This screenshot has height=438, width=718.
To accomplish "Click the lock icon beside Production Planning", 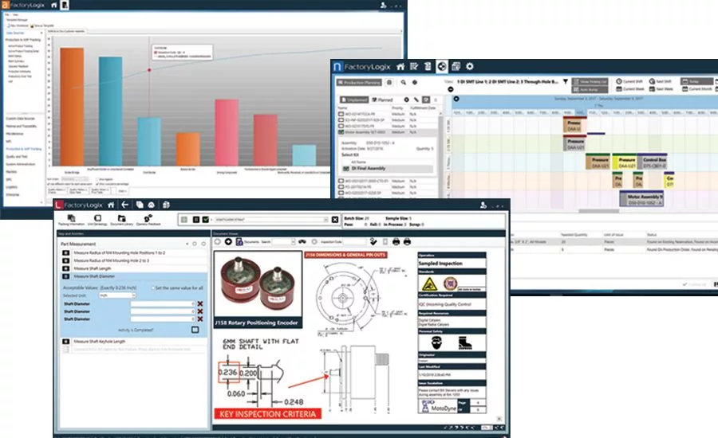I will point(389,83).
